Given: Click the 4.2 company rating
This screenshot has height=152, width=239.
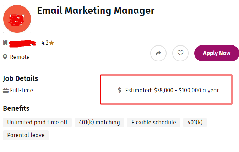Looking at the screenshot, I should [45, 43].
